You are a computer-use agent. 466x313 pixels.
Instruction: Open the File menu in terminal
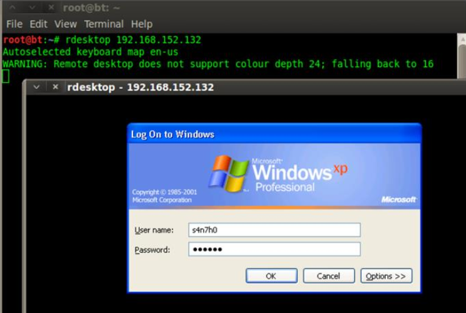[14, 24]
